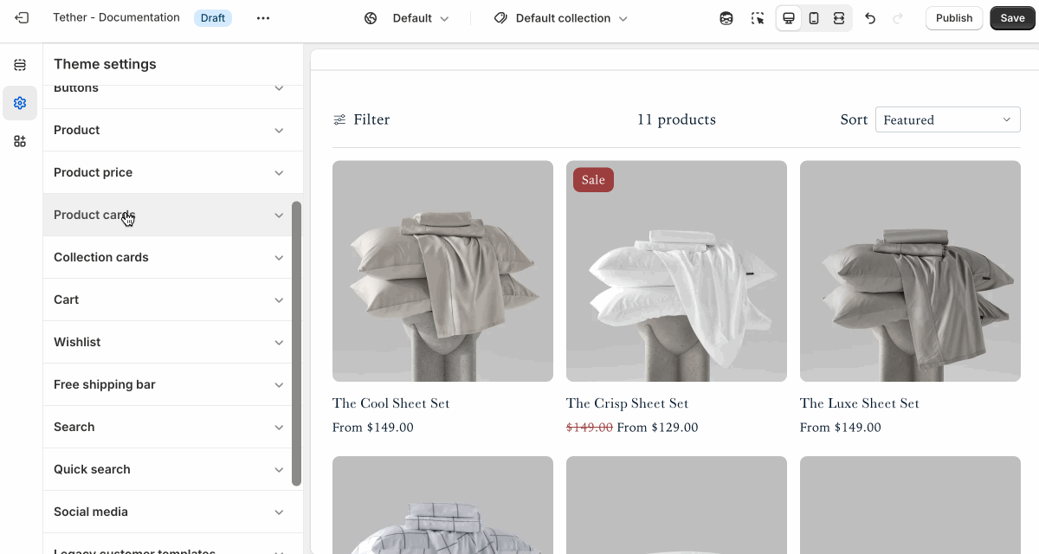Open the Sections sidebar icon

[x=20, y=65]
